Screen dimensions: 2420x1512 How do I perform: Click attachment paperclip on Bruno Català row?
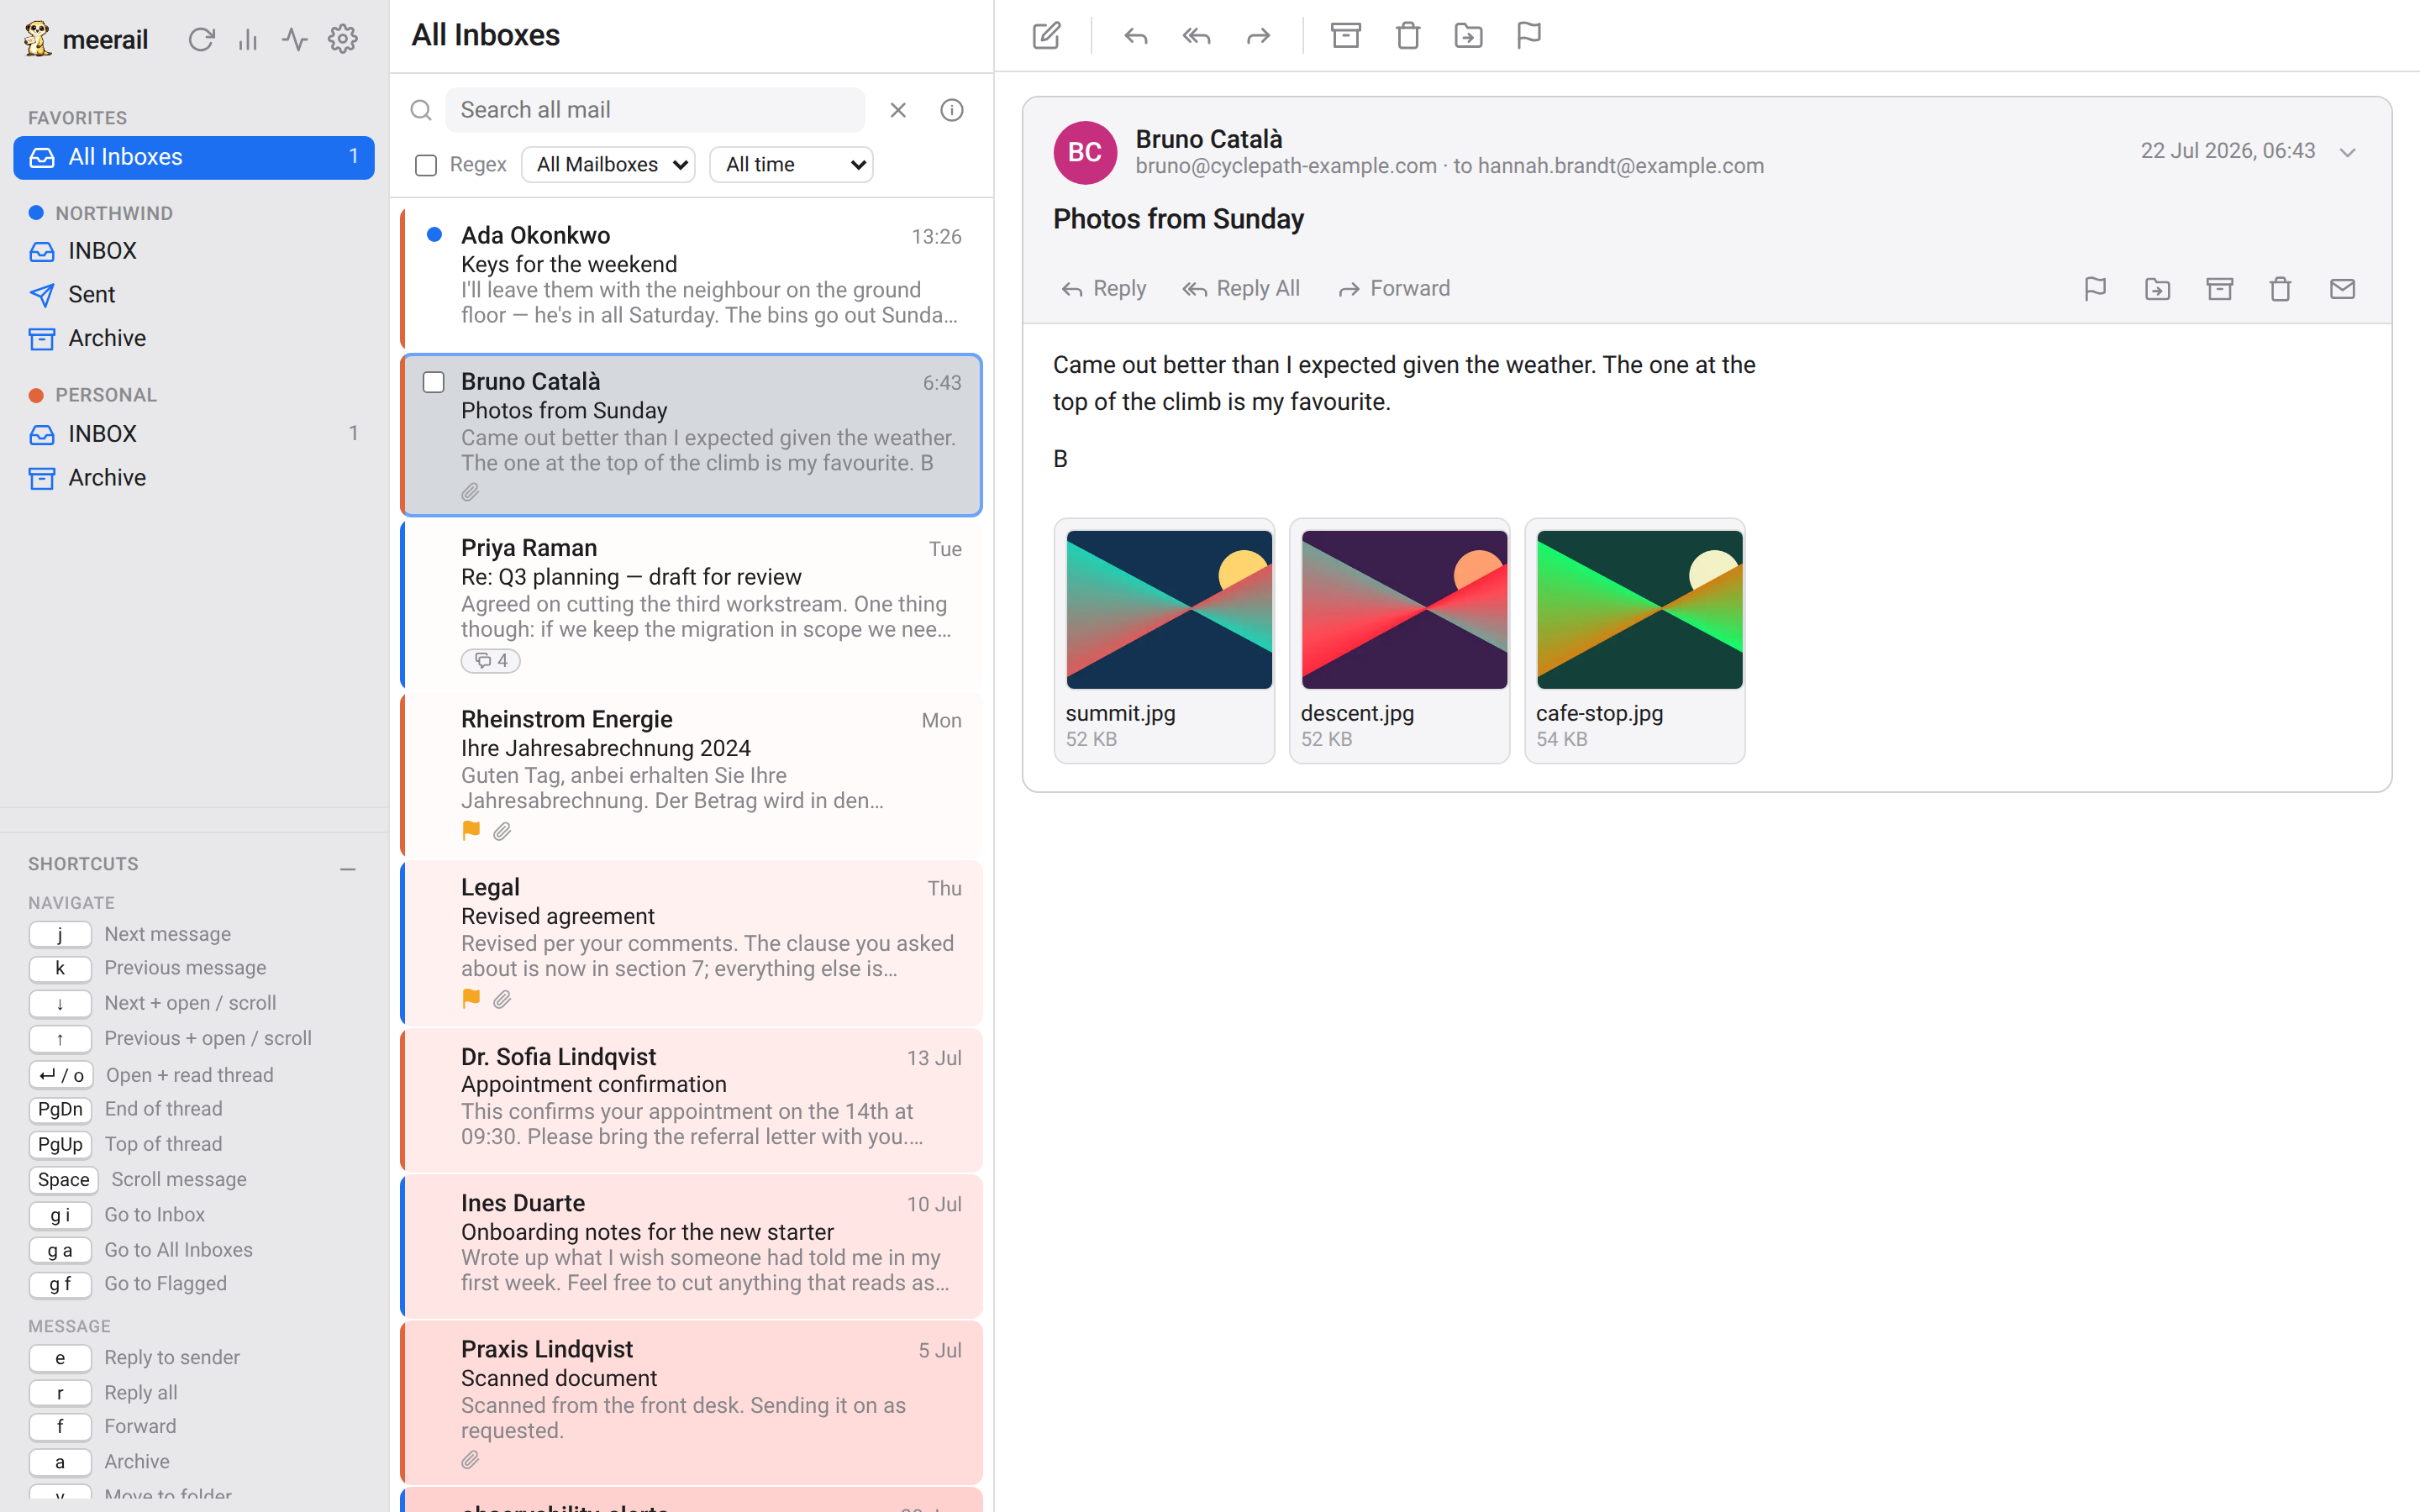click(470, 492)
